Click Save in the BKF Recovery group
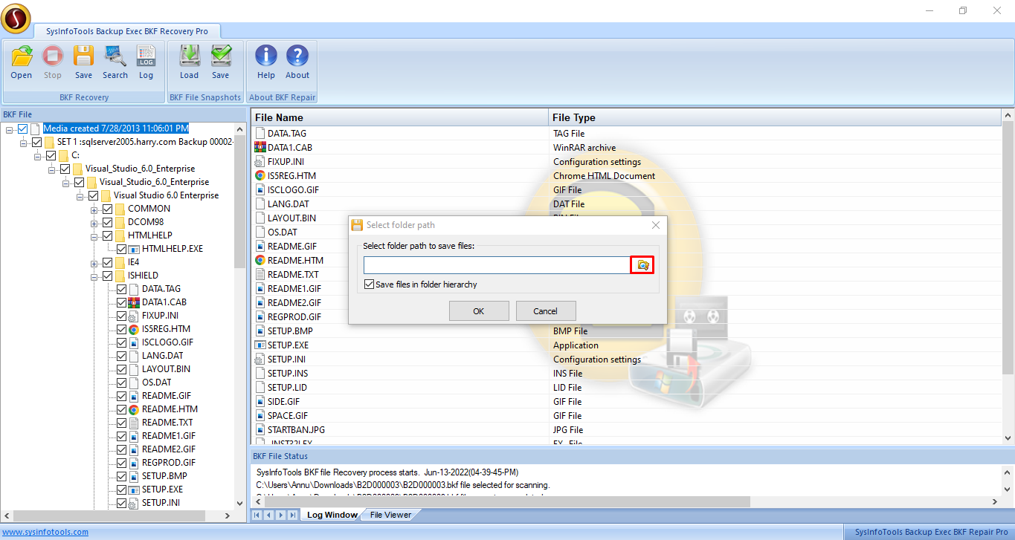This screenshot has height=540, width=1015. point(84,62)
